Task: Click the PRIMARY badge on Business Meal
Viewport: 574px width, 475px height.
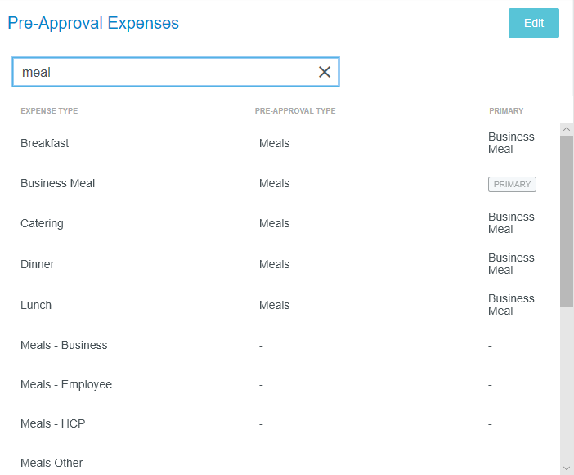Action: 512,184
